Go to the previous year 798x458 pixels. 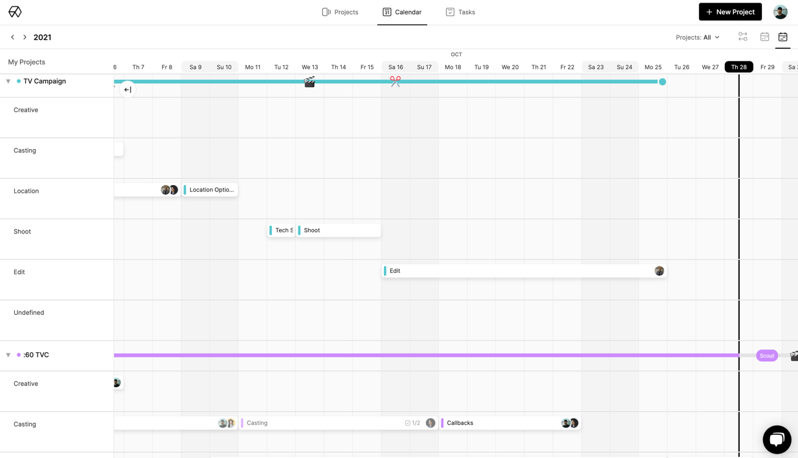[x=12, y=37]
